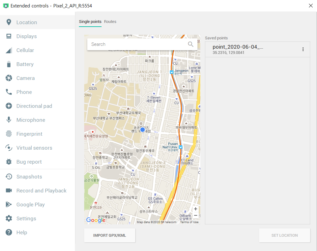317x251 pixels.
Task: Click the SET LOCATION button
Action: coord(284,236)
